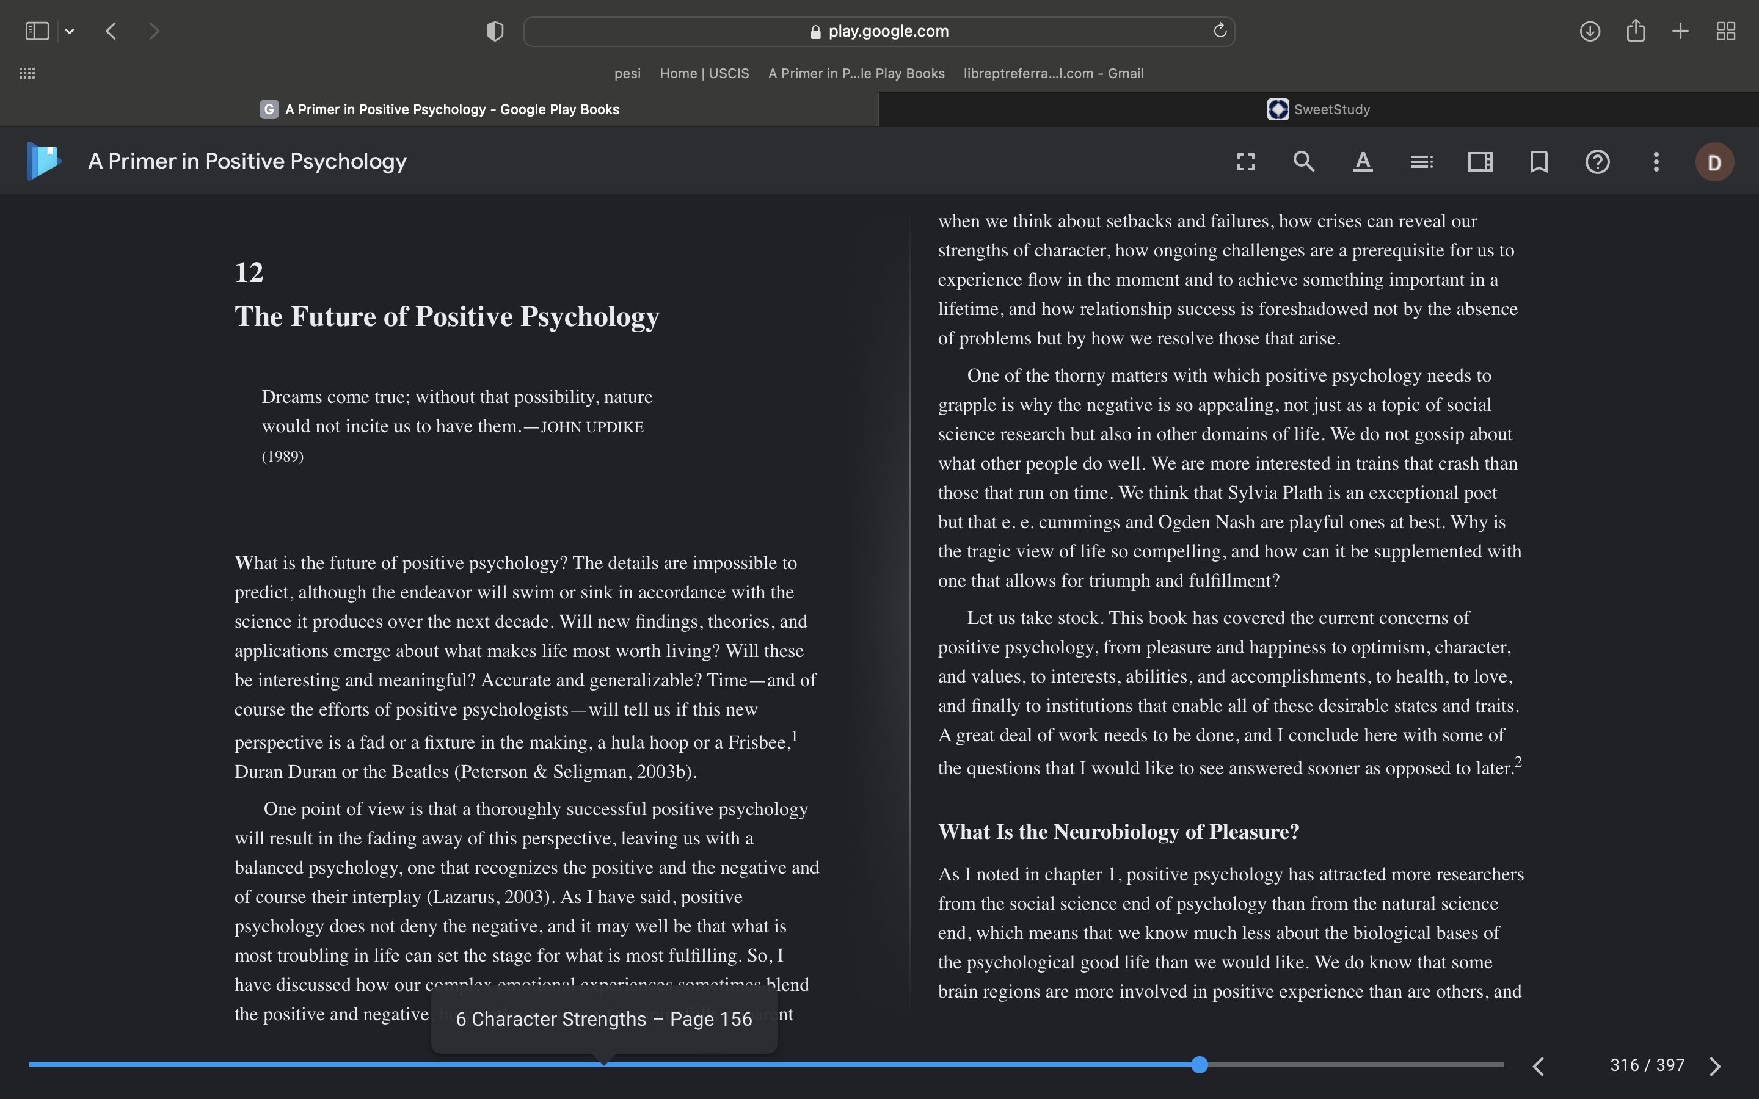1759x1099 pixels.
Task: Open the privacy shield report
Action: pos(495,31)
